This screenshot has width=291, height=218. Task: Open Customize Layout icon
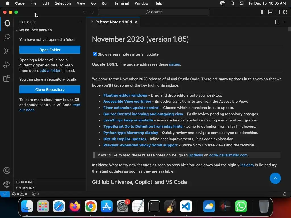(x=285, y=12)
